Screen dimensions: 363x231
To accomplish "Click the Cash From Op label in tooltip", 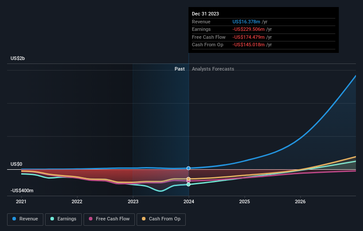I will [x=207, y=45].
